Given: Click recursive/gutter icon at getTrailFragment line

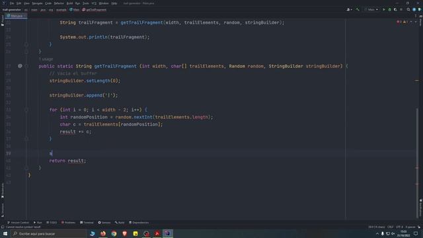Looking at the screenshot, I should 20,66.
